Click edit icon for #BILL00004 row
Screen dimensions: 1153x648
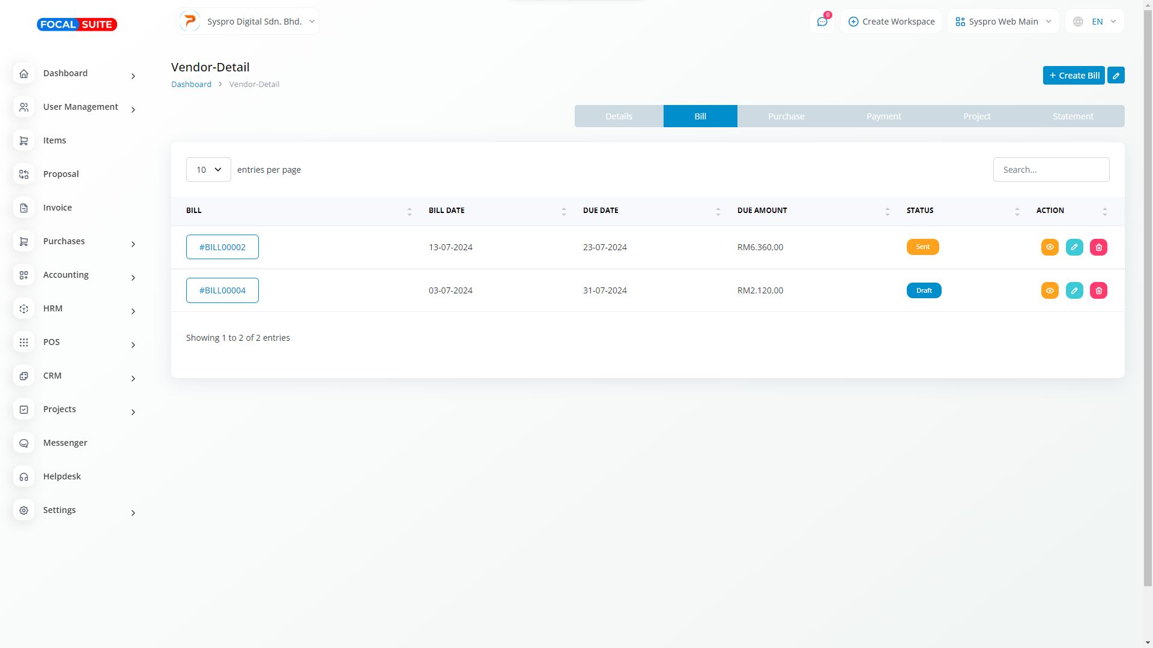coord(1074,290)
